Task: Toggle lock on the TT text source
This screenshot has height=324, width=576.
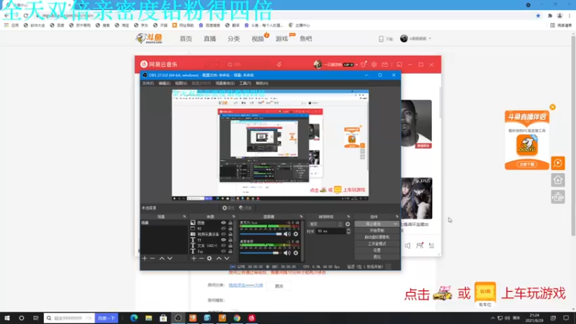Action: pyautogui.click(x=230, y=240)
